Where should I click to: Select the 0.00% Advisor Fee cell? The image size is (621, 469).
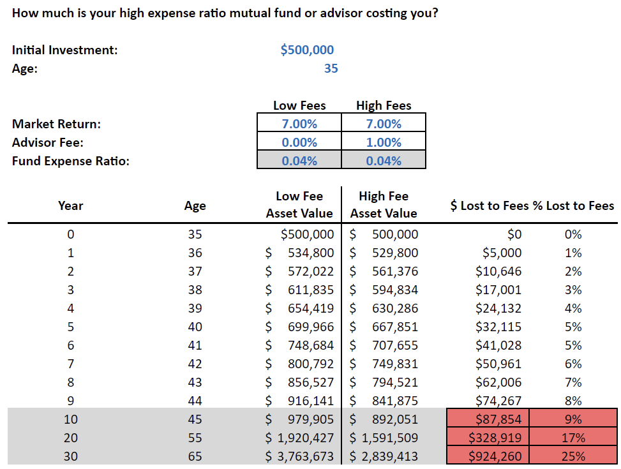[x=299, y=142]
